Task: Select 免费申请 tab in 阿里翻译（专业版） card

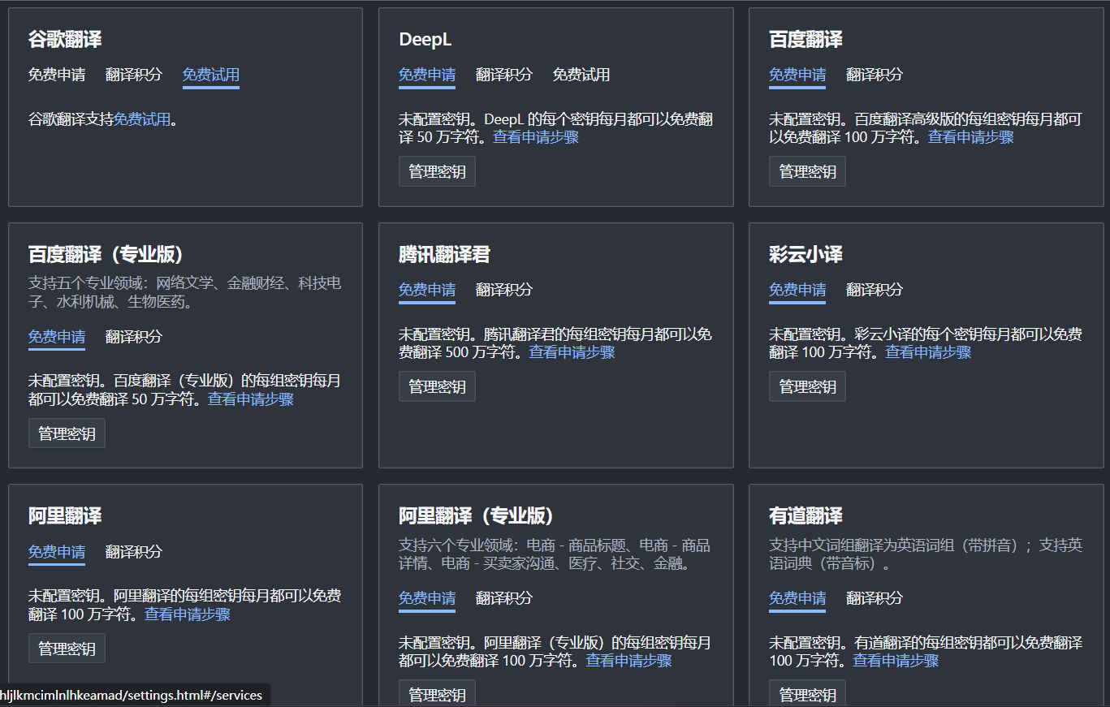Action: click(427, 598)
